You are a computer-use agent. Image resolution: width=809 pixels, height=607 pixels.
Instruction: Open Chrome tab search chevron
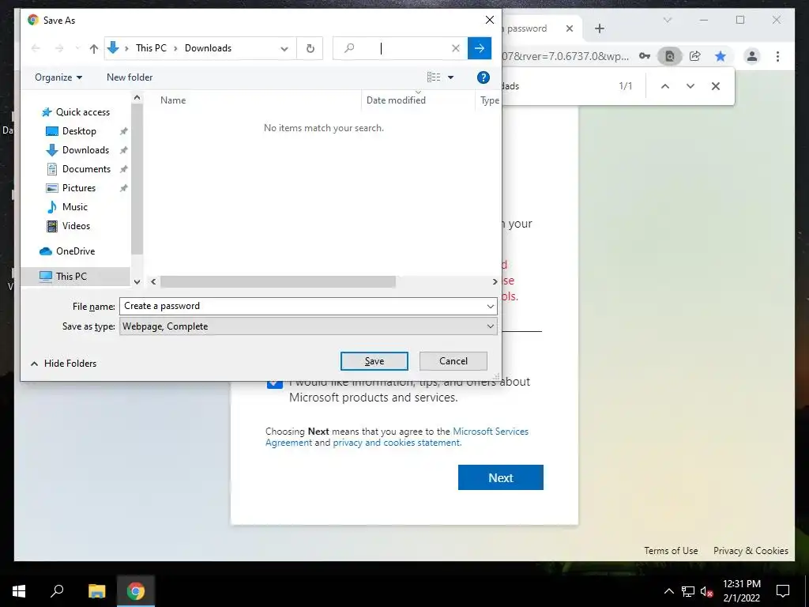click(668, 20)
